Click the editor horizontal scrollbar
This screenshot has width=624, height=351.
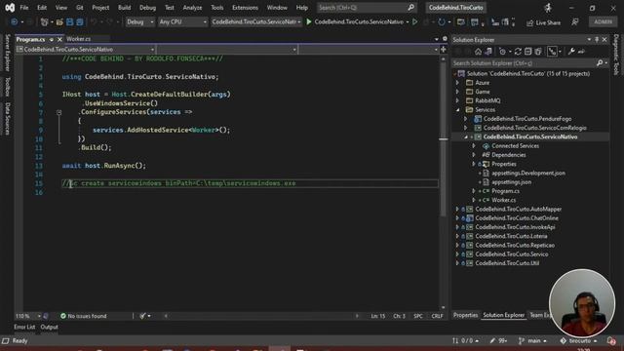tap(261, 316)
